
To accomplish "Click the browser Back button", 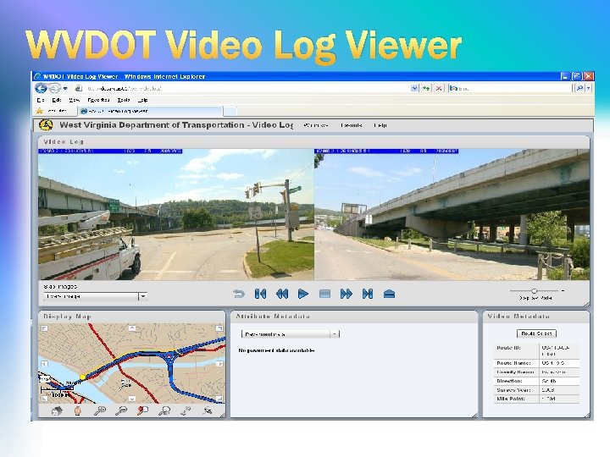I will (x=42, y=88).
